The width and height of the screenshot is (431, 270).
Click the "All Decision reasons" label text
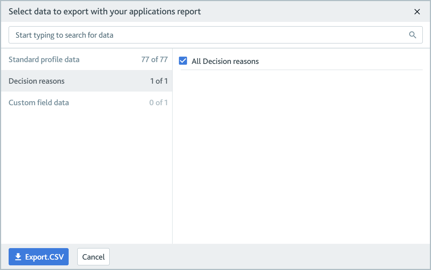[x=225, y=61]
